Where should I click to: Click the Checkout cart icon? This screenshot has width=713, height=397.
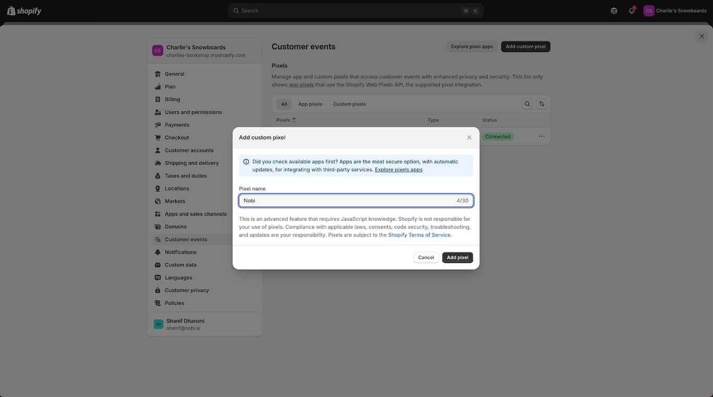click(x=158, y=138)
